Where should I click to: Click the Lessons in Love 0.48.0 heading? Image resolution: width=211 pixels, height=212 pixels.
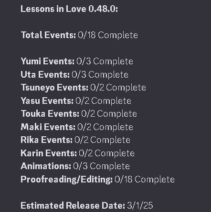[69, 9]
